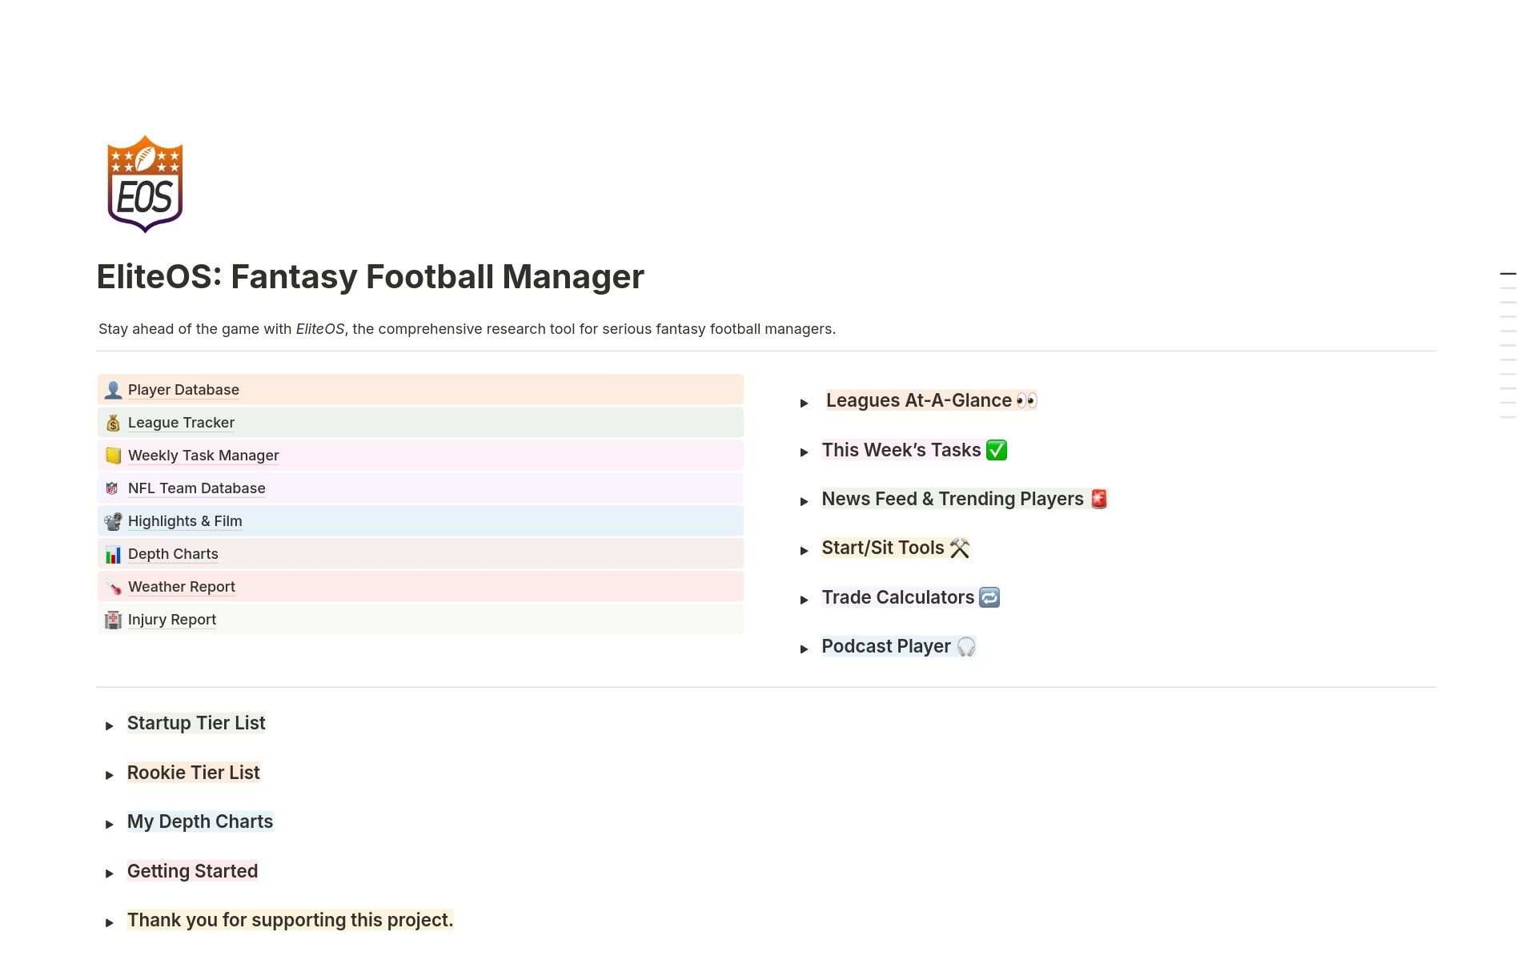The width and height of the screenshot is (1537, 960).
Task: Click the hammer and pick emoji after Start/Sit Tools
Action: coord(960,548)
